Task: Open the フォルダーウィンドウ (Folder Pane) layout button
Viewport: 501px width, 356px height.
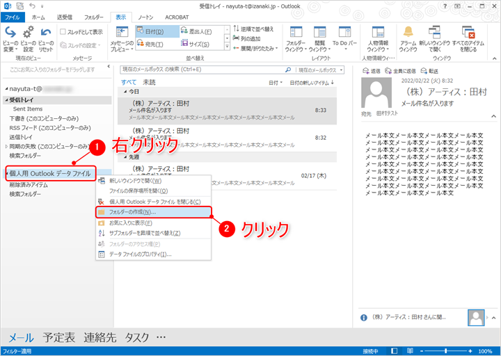Action: point(296,39)
